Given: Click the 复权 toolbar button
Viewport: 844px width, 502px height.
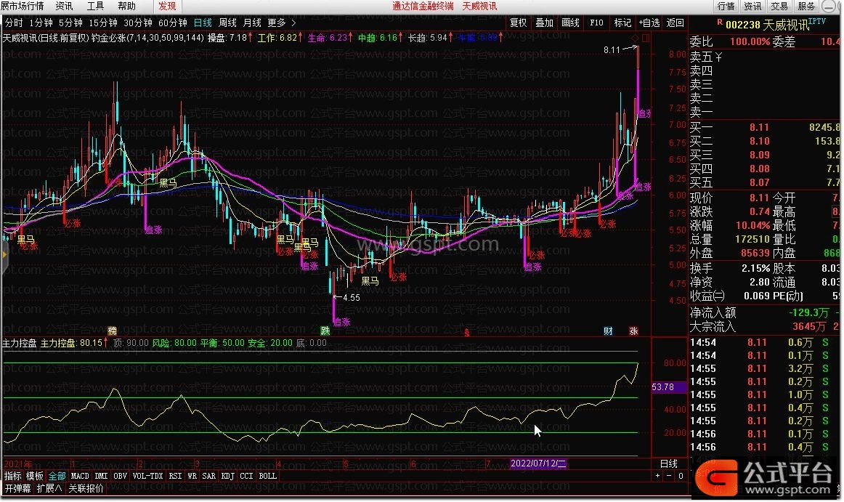Looking at the screenshot, I should (x=519, y=23).
